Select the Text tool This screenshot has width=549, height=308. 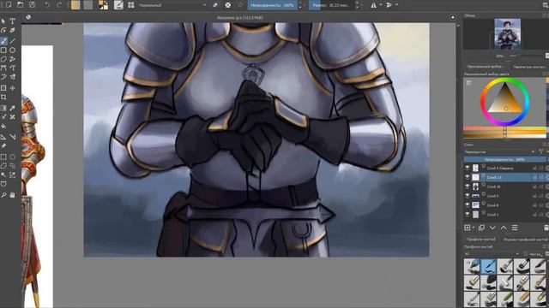[x=12, y=21]
